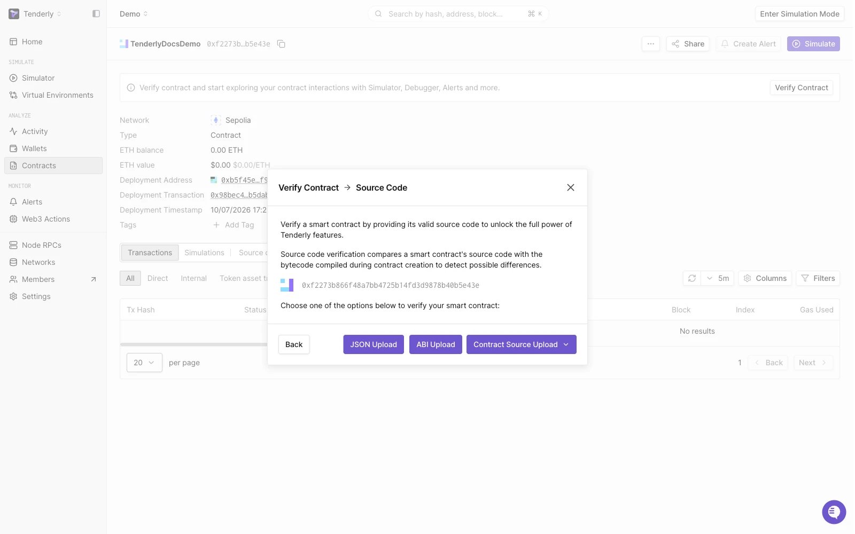Click the Simulate button
Screen dimensions: 855x534
click(813, 44)
